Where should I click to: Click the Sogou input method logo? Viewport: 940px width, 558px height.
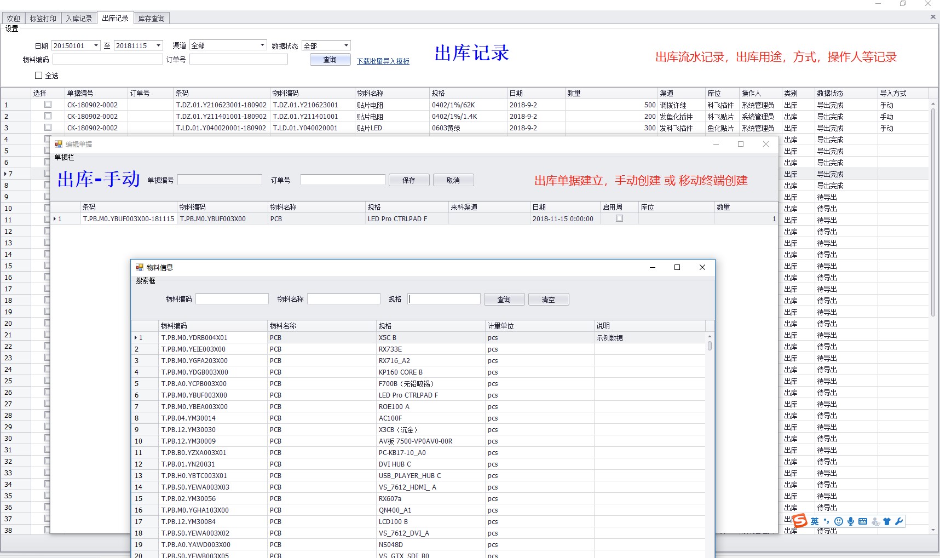(x=800, y=521)
